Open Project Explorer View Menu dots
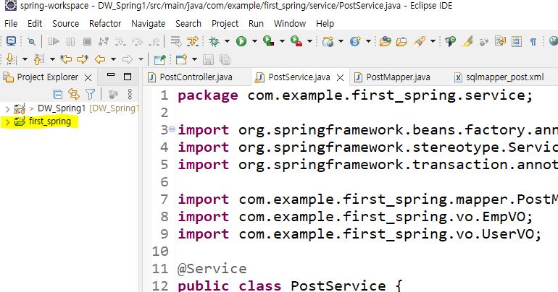Viewport: 558px width, 292px height. pyautogui.click(x=130, y=94)
